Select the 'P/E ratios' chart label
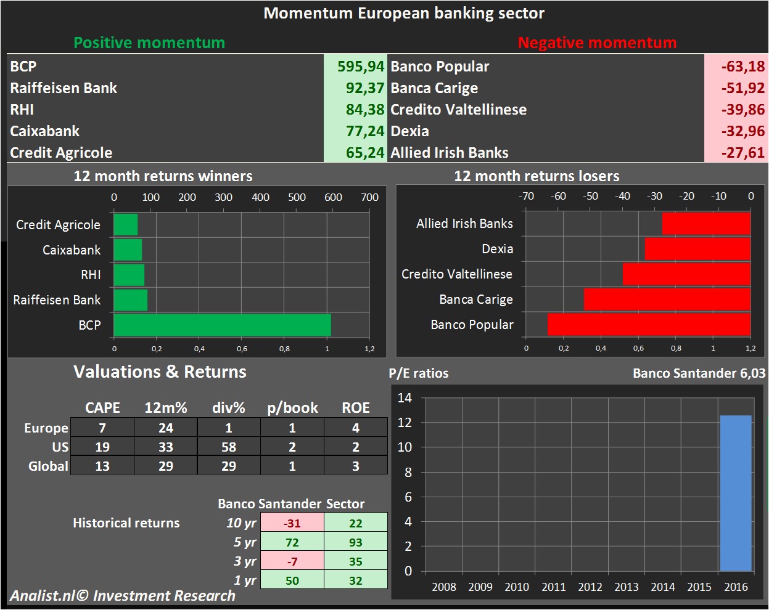 coord(419,373)
